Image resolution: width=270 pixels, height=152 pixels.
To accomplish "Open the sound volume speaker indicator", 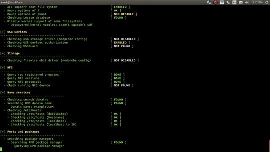I will [x=247, y=3].
